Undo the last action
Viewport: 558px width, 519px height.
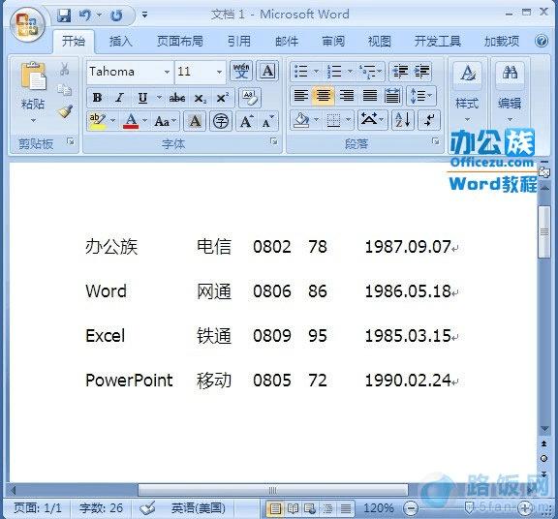[x=85, y=15]
